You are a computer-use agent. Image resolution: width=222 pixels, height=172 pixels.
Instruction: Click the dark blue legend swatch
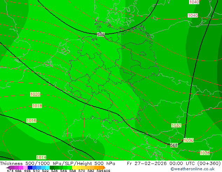pos(30,167)
